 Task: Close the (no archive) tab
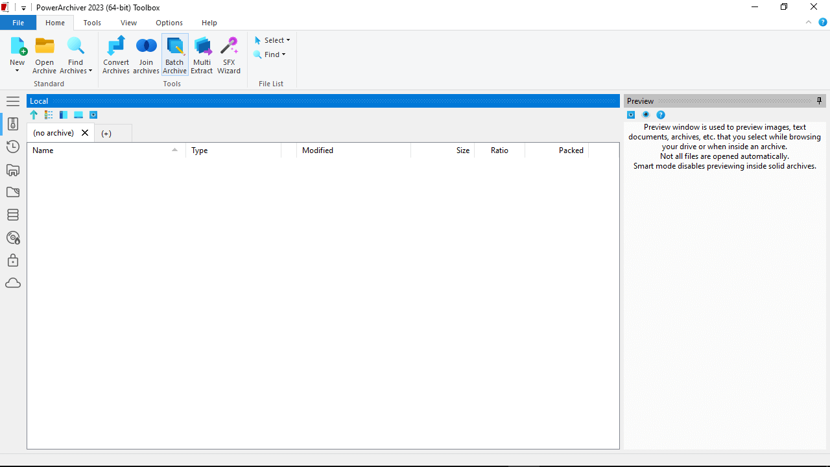click(x=85, y=133)
